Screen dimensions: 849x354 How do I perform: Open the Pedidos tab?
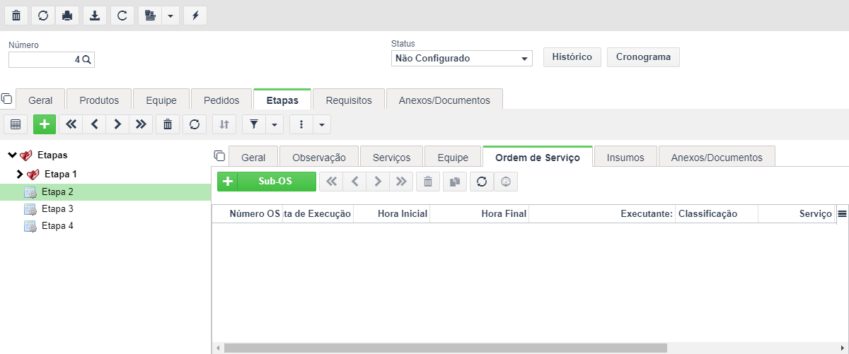221,100
